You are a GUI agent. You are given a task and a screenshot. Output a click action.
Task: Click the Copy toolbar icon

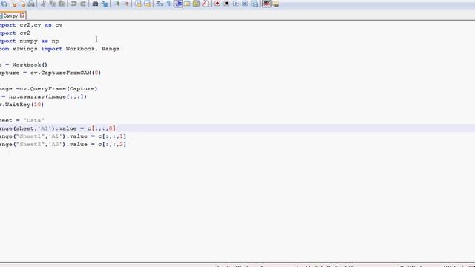pos(53,4)
